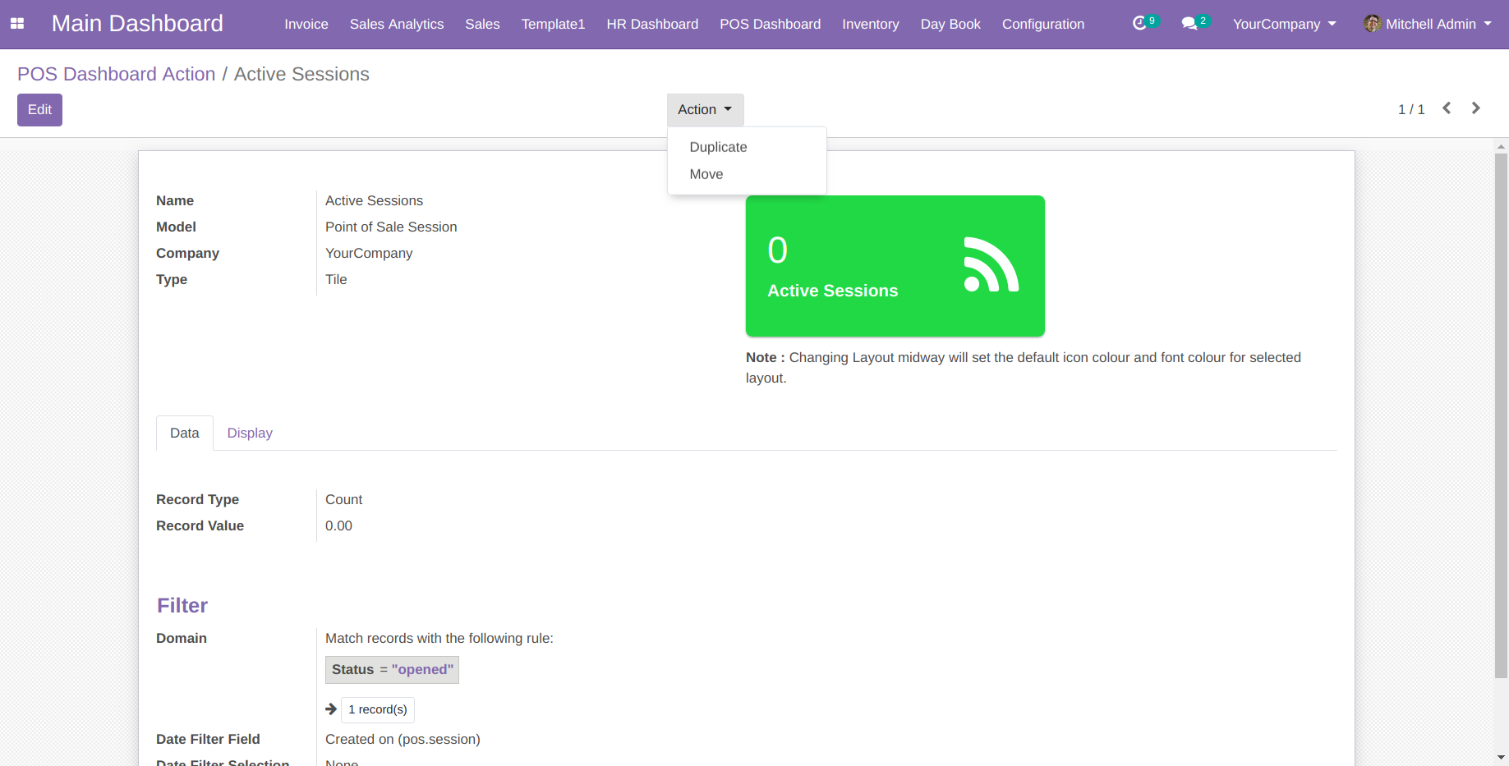This screenshot has width=1509, height=766.
Task: Click the Edit button
Action: point(39,109)
